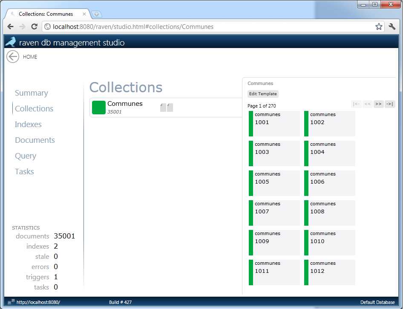This screenshot has width=403, height=309.
Task: Open the wrench settings icon in browser toolbar
Action: pyautogui.click(x=392, y=26)
